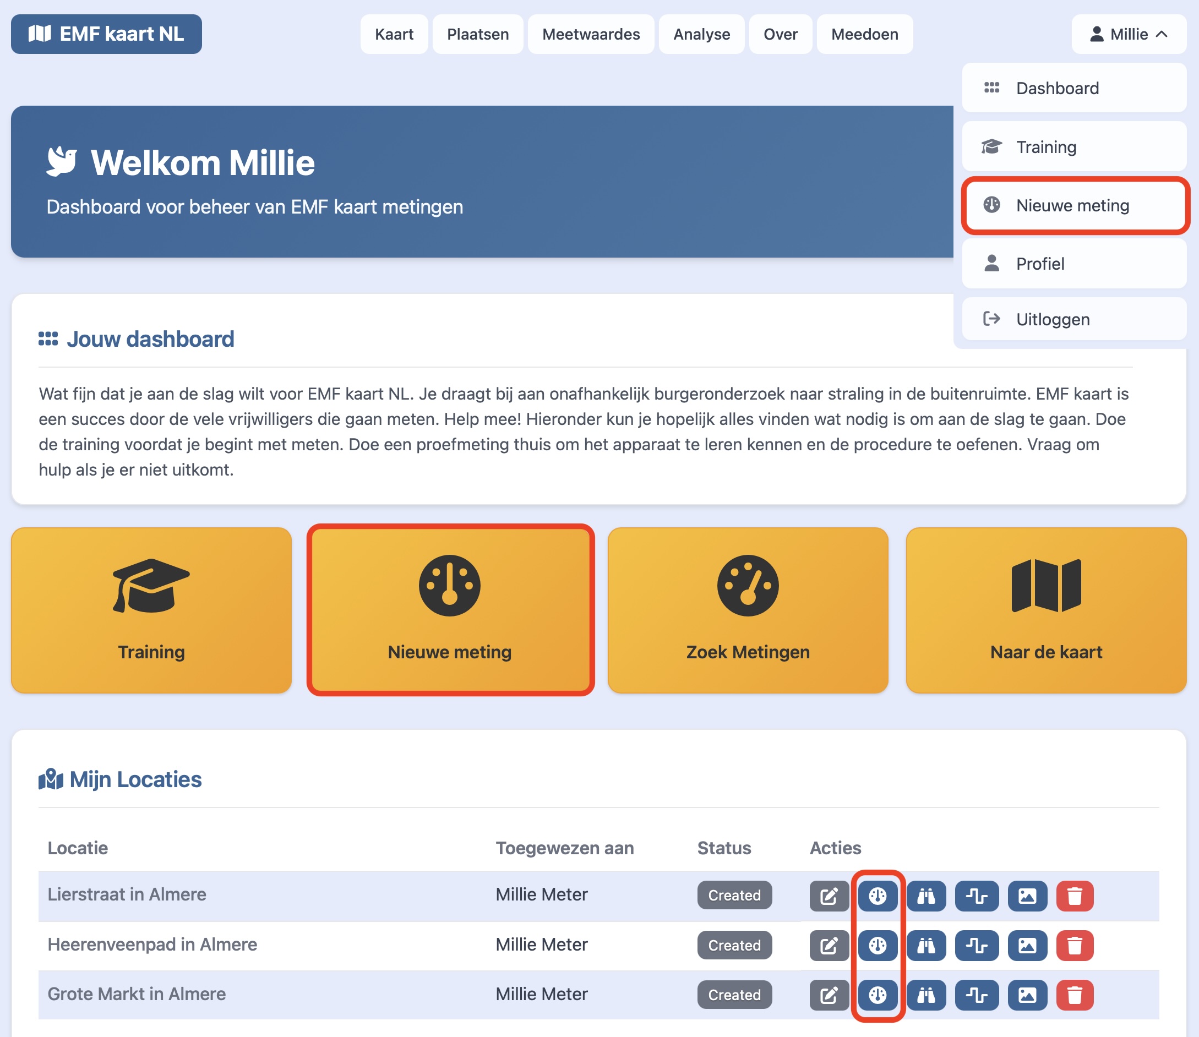Viewport: 1199px width, 1037px height.
Task: Delete Lierstraat in Almere location
Action: pos(1075,896)
